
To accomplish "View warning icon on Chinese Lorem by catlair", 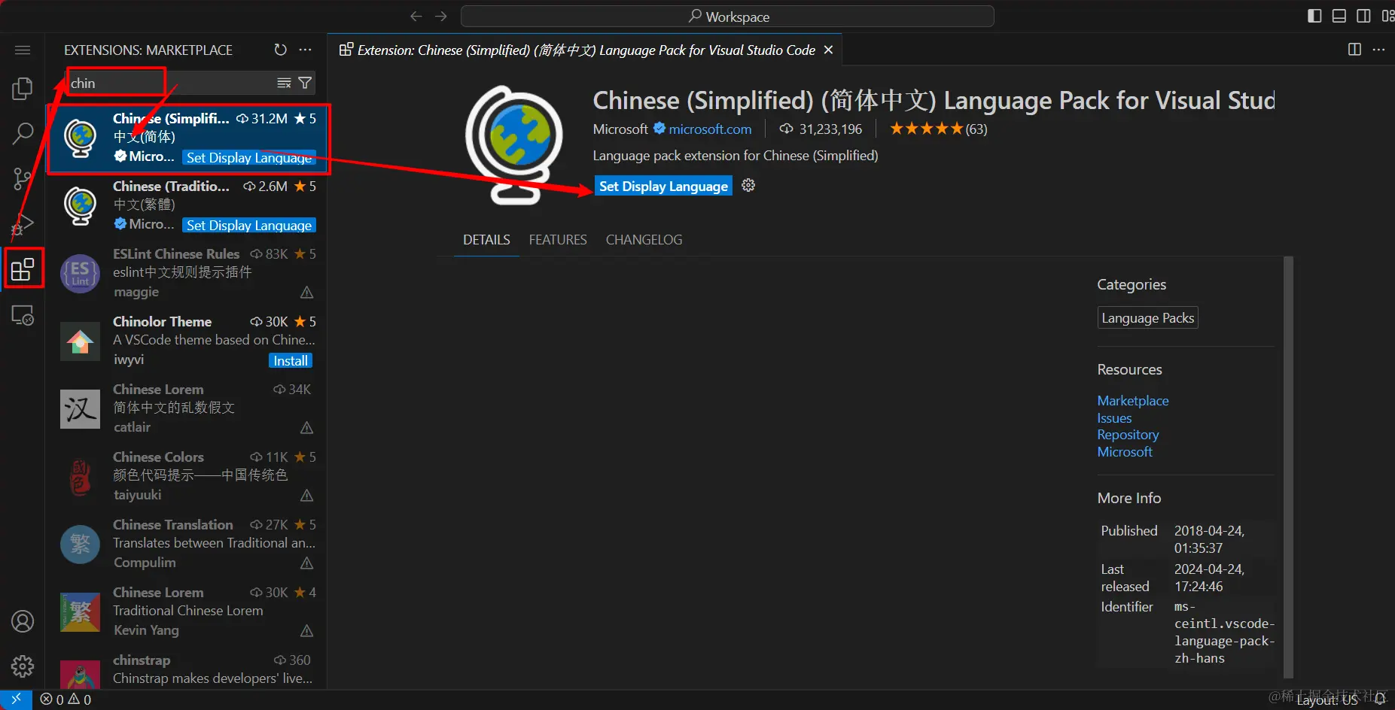I will [x=306, y=427].
